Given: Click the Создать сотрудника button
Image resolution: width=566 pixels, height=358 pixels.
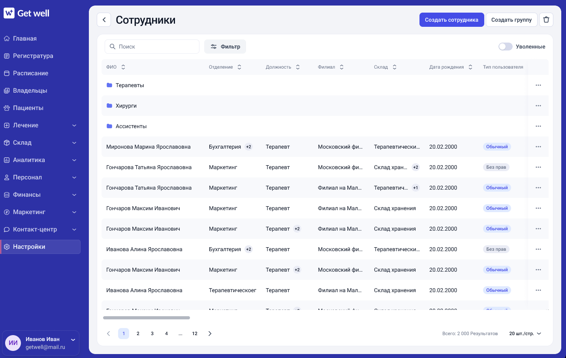Looking at the screenshot, I should click(451, 20).
